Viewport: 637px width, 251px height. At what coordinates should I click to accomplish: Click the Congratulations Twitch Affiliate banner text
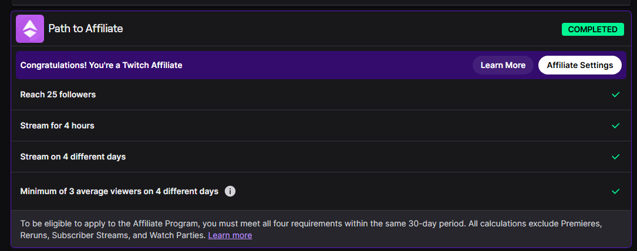(x=101, y=65)
